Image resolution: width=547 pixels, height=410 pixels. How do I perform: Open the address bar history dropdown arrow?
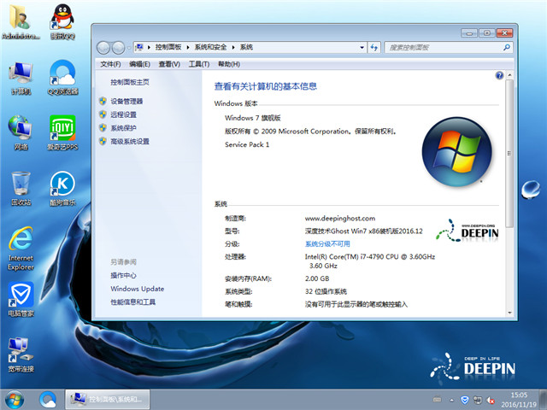point(362,47)
